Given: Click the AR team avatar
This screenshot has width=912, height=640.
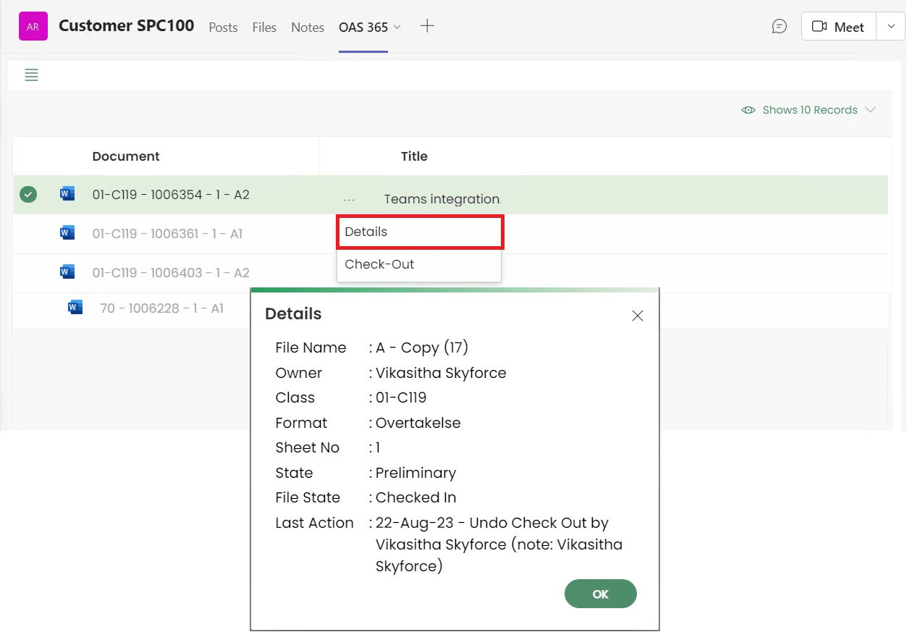Looking at the screenshot, I should point(33,27).
